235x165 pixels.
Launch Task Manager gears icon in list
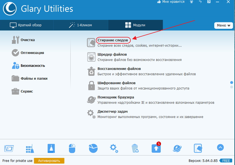coord(91,114)
